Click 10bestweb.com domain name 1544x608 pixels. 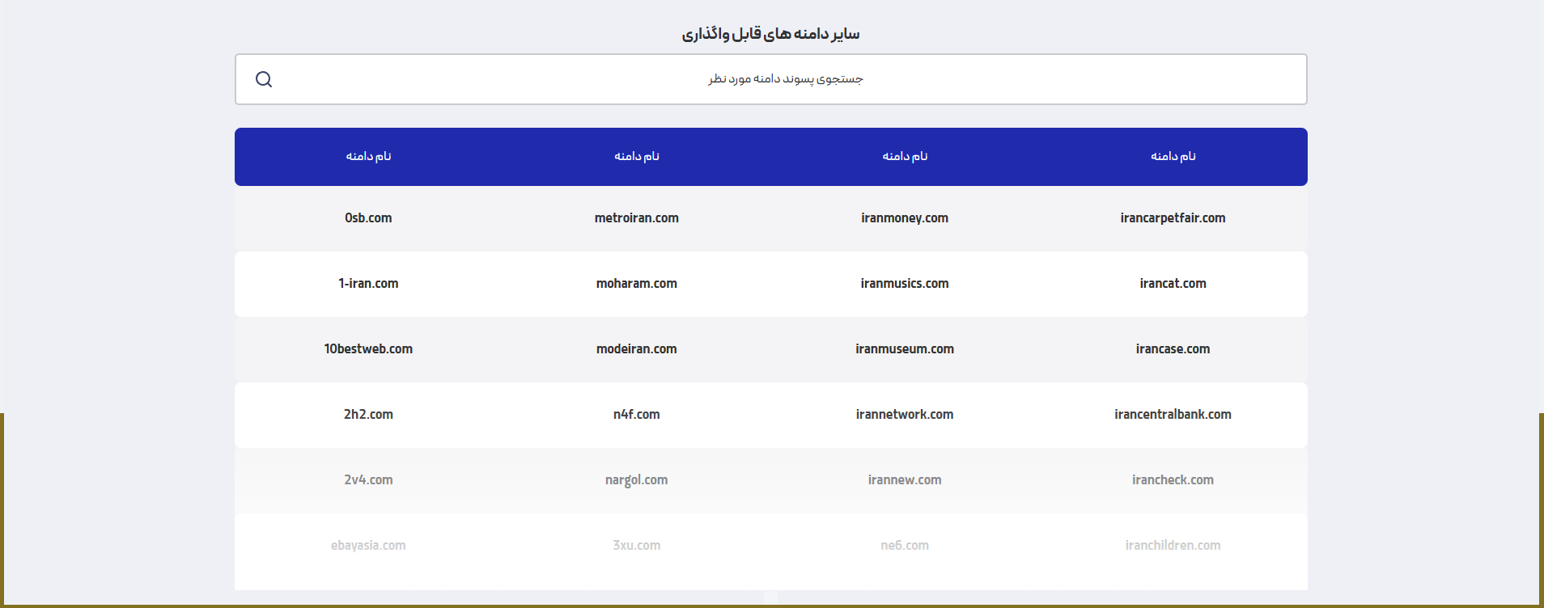click(368, 349)
